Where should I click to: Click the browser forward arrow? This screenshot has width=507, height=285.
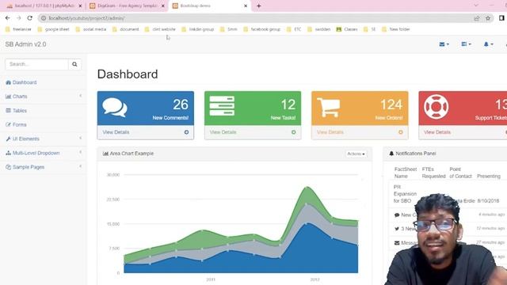tap(19, 18)
